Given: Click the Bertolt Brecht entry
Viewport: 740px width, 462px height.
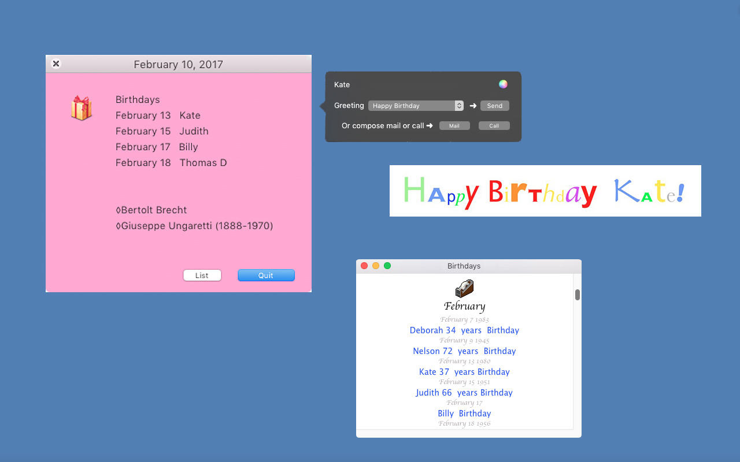Looking at the screenshot, I should (x=151, y=210).
